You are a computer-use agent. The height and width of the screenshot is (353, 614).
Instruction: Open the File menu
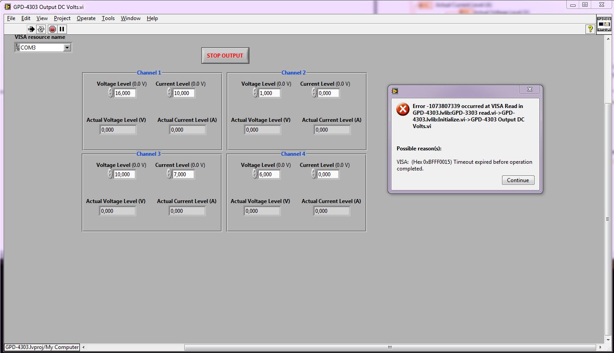click(11, 18)
